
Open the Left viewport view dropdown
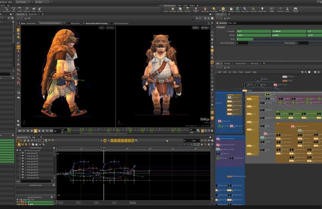tap(101, 28)
